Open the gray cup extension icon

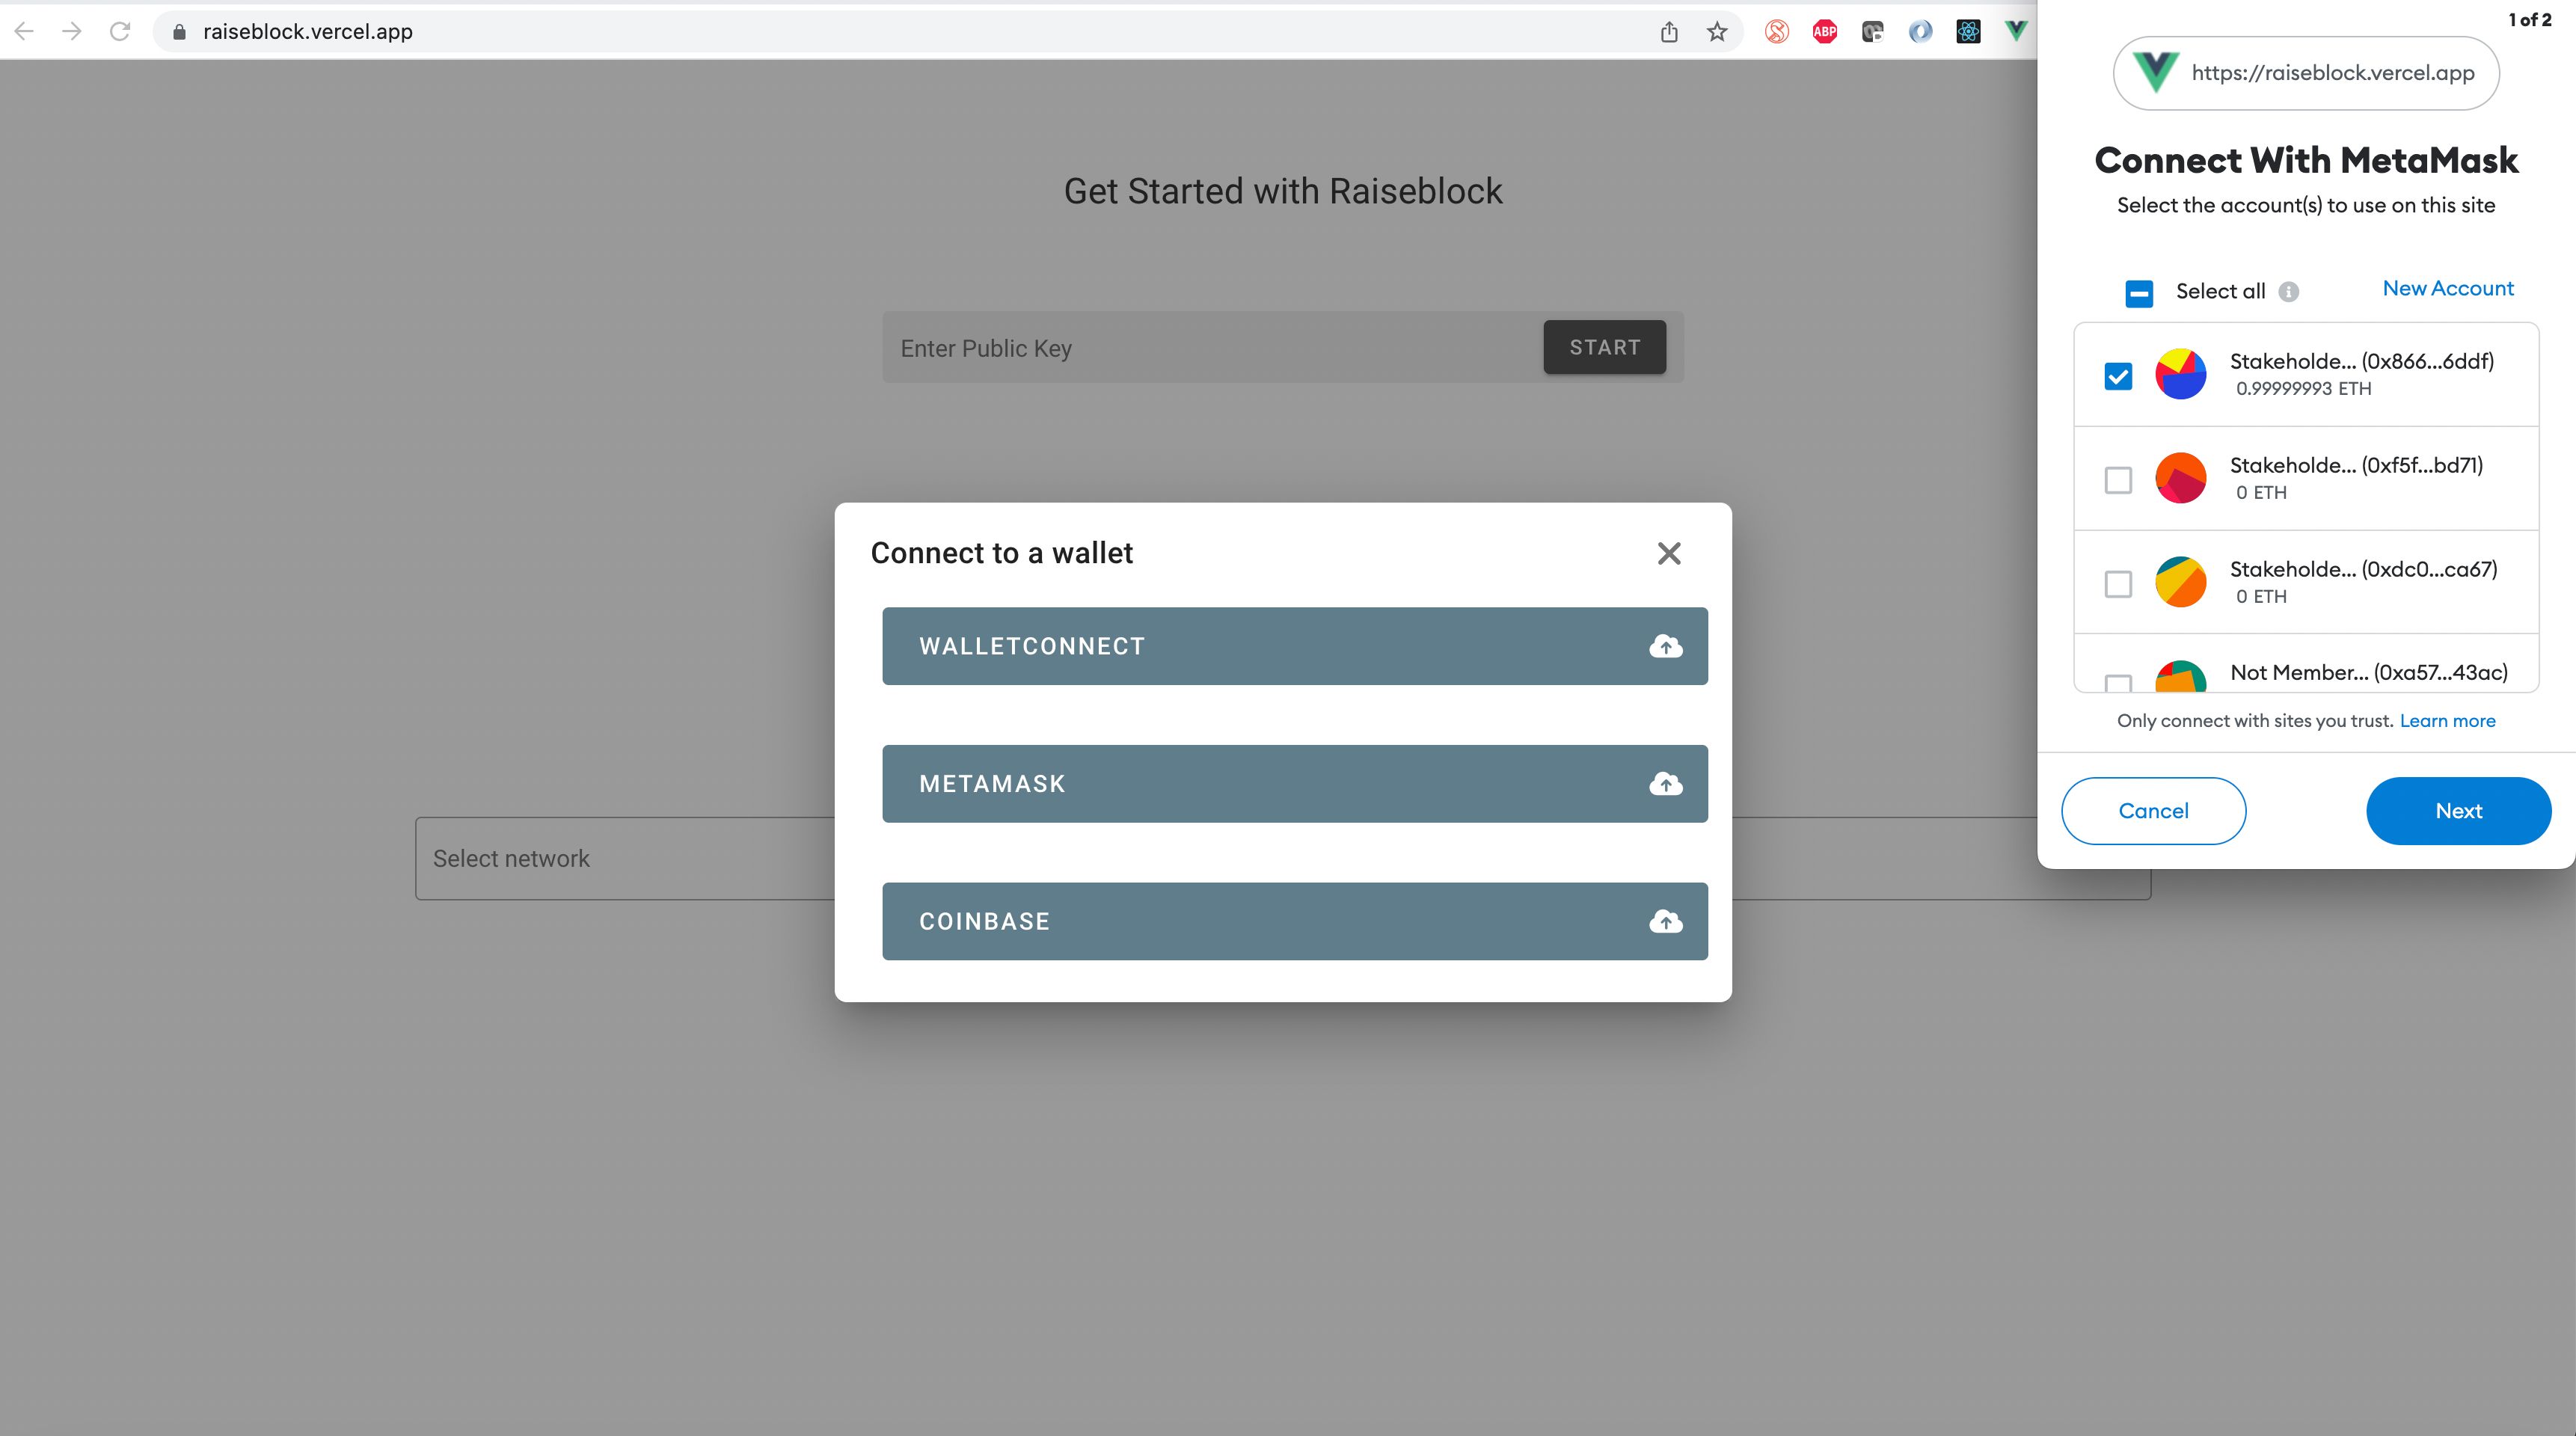point(1873,32)
